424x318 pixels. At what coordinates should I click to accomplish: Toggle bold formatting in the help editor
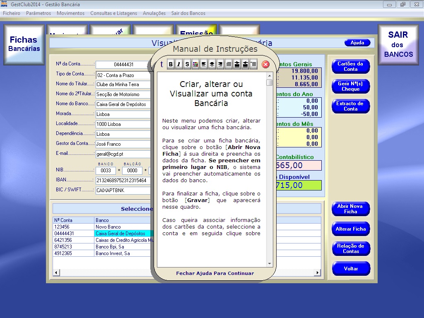171,64
